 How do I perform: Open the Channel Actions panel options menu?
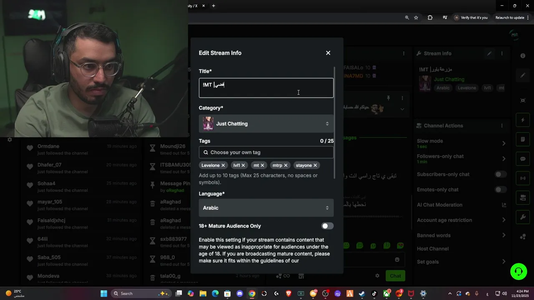[502, 125]
